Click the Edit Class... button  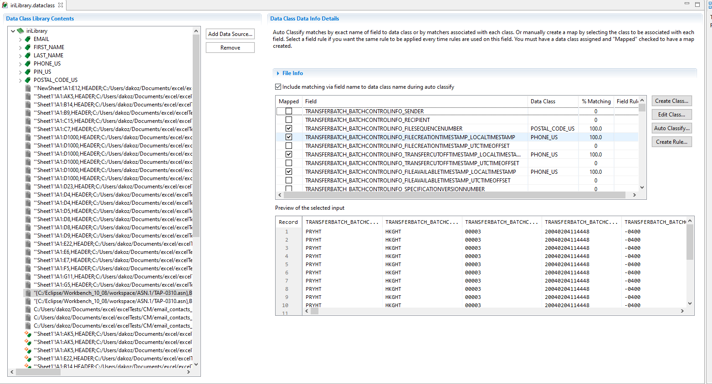(671, 115)
